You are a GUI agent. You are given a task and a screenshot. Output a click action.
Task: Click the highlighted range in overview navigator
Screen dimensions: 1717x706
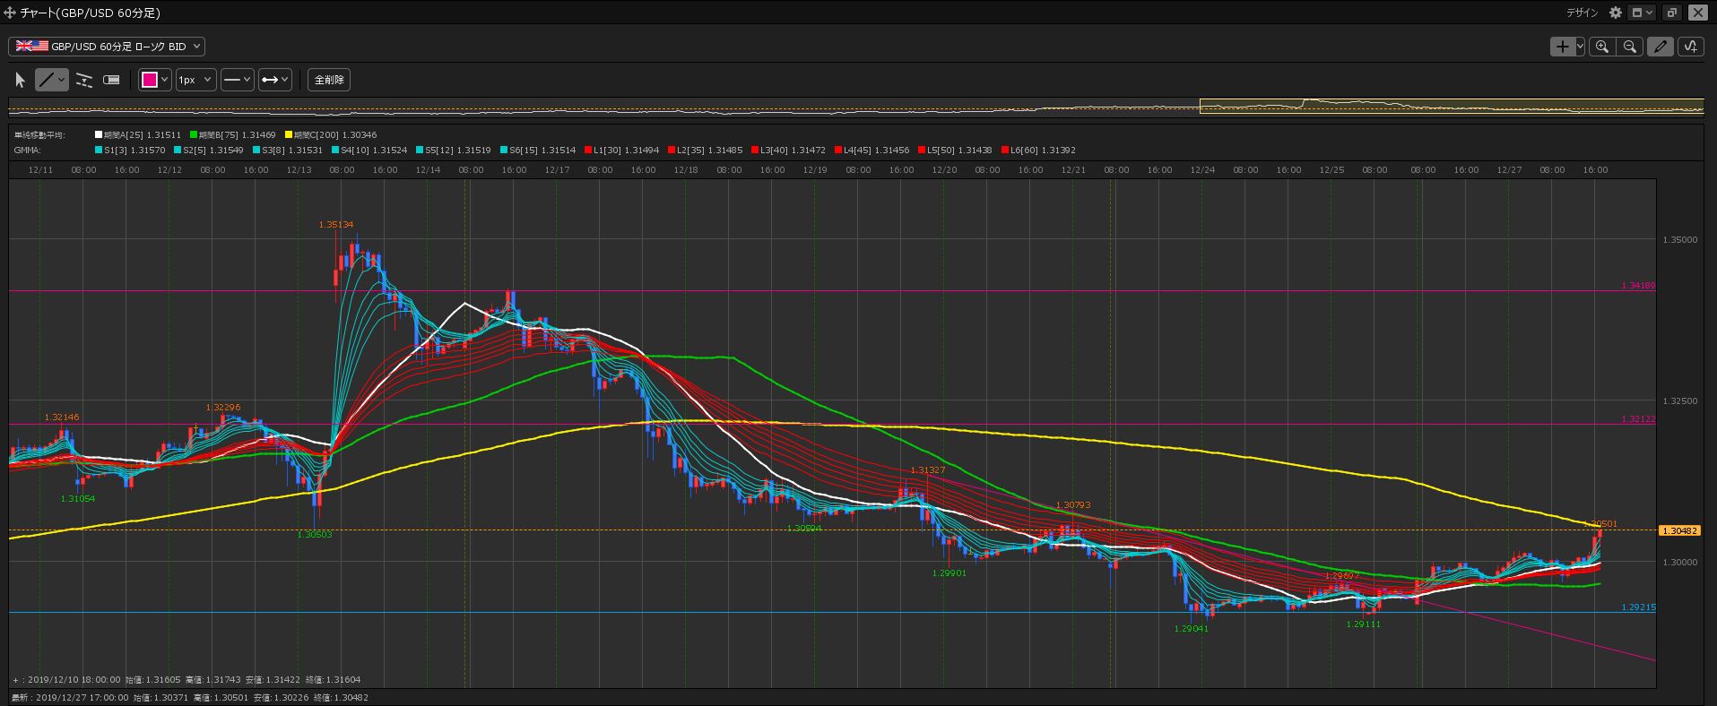coord(1452,106)
